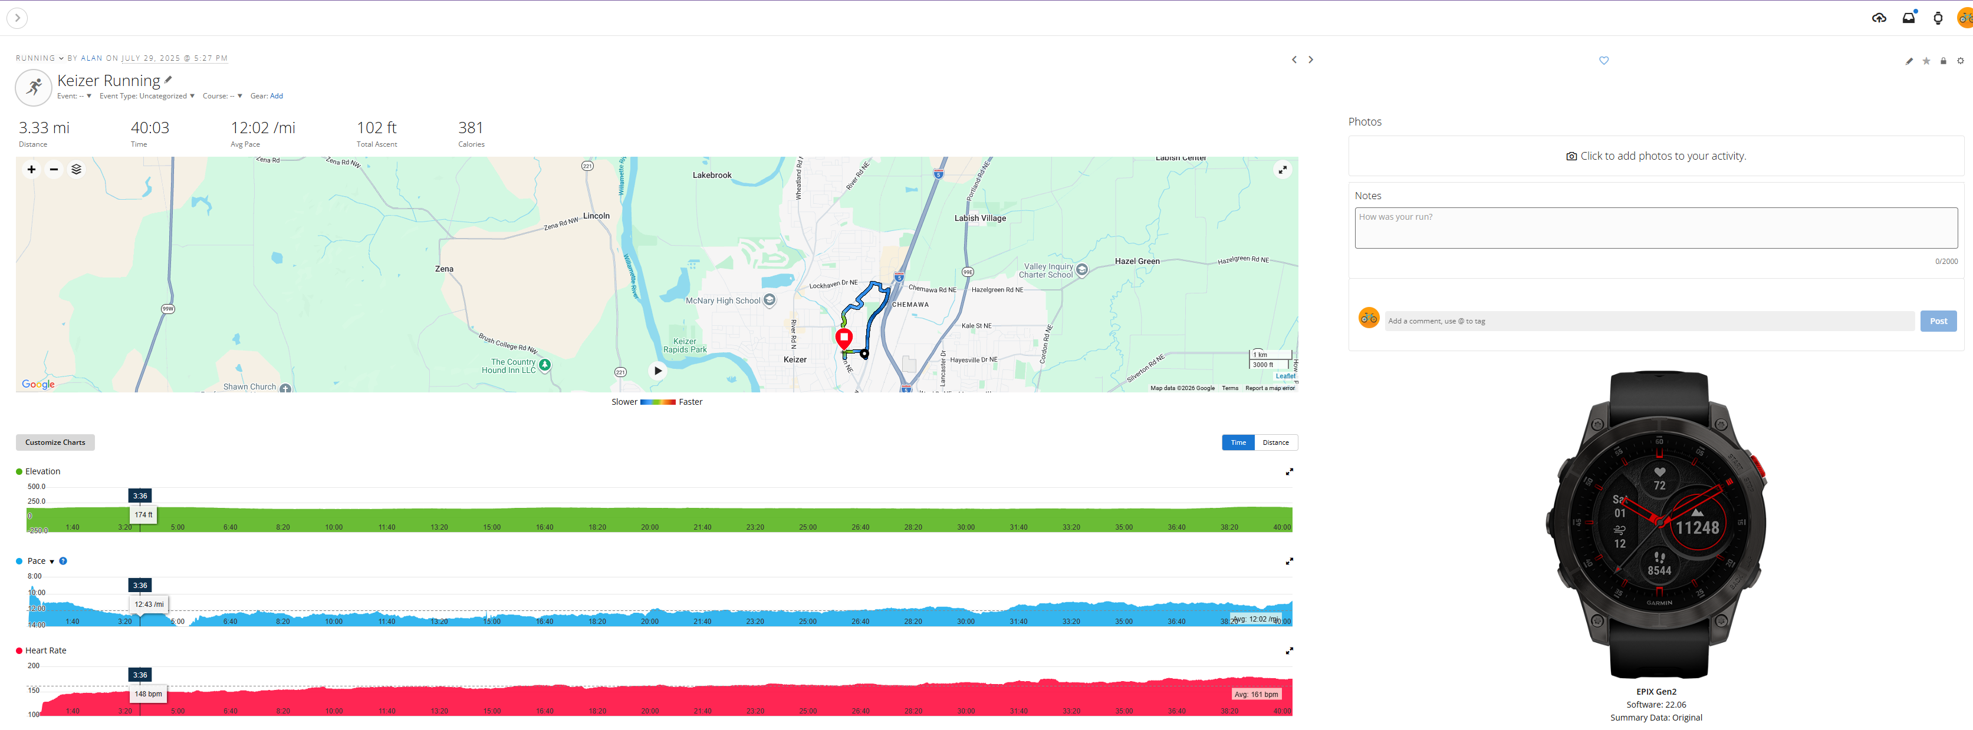Open cloud upload in the top toolbar
This screenshot has height=730, width=1973.
(x=1879, y=18)
